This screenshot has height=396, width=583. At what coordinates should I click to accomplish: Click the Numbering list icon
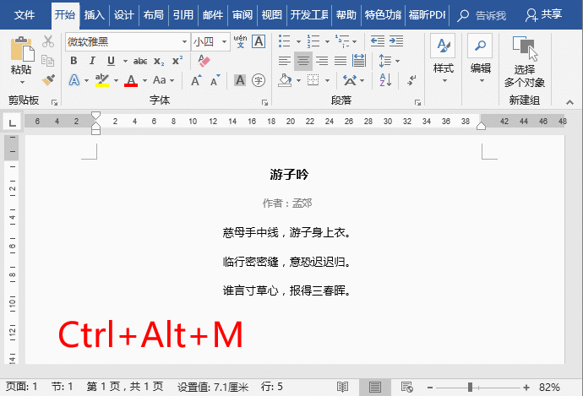click(313, 41)
